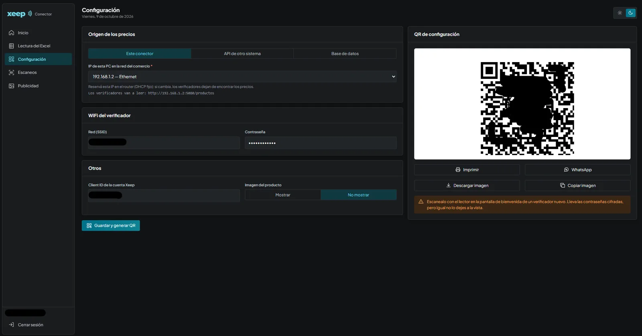The width and height of the screenshot is (642, 336).
Task: Click the http://192.168.1.2:5080/productos URL text
Action: [x=181, y=93]
